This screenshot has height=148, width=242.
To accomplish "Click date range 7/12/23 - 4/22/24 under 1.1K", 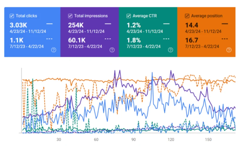I will coord(27,46).
